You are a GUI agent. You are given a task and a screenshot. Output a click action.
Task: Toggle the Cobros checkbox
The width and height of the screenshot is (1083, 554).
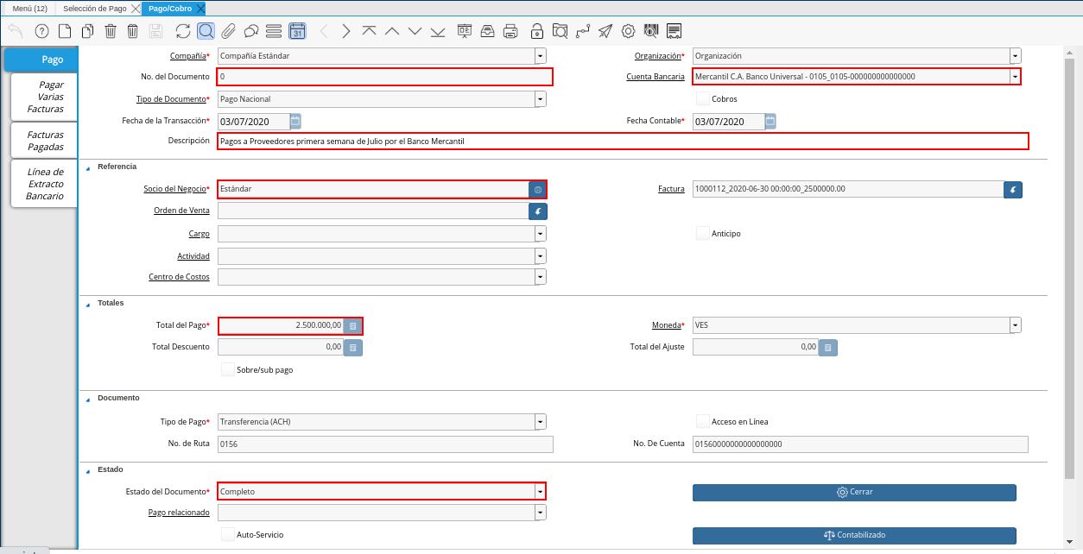703,99
